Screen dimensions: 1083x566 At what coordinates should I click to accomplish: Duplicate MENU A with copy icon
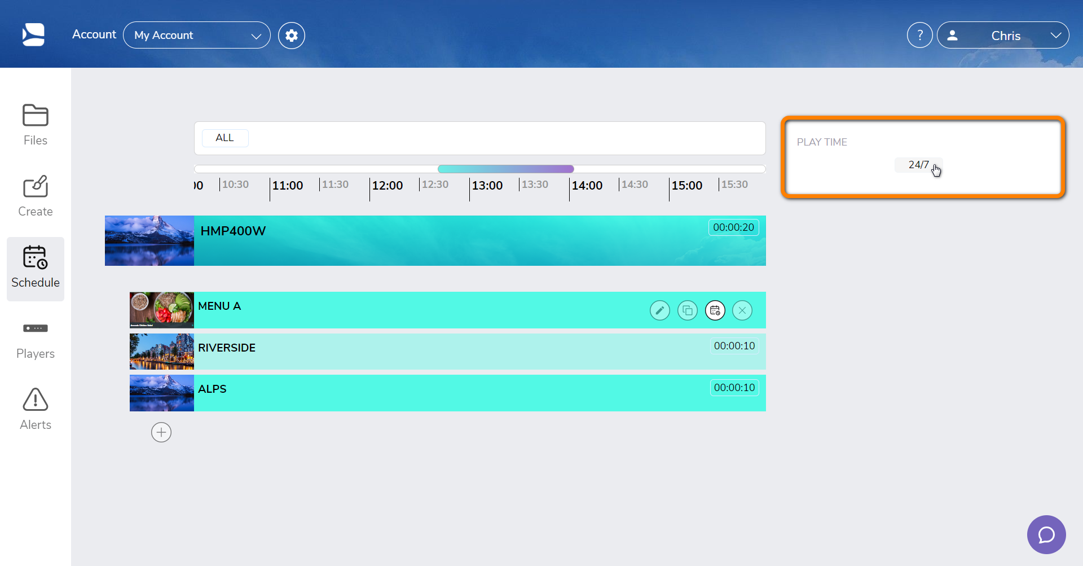(688, 310)
